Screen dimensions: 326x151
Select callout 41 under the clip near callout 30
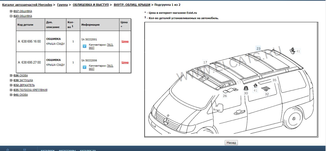(255, 90)
